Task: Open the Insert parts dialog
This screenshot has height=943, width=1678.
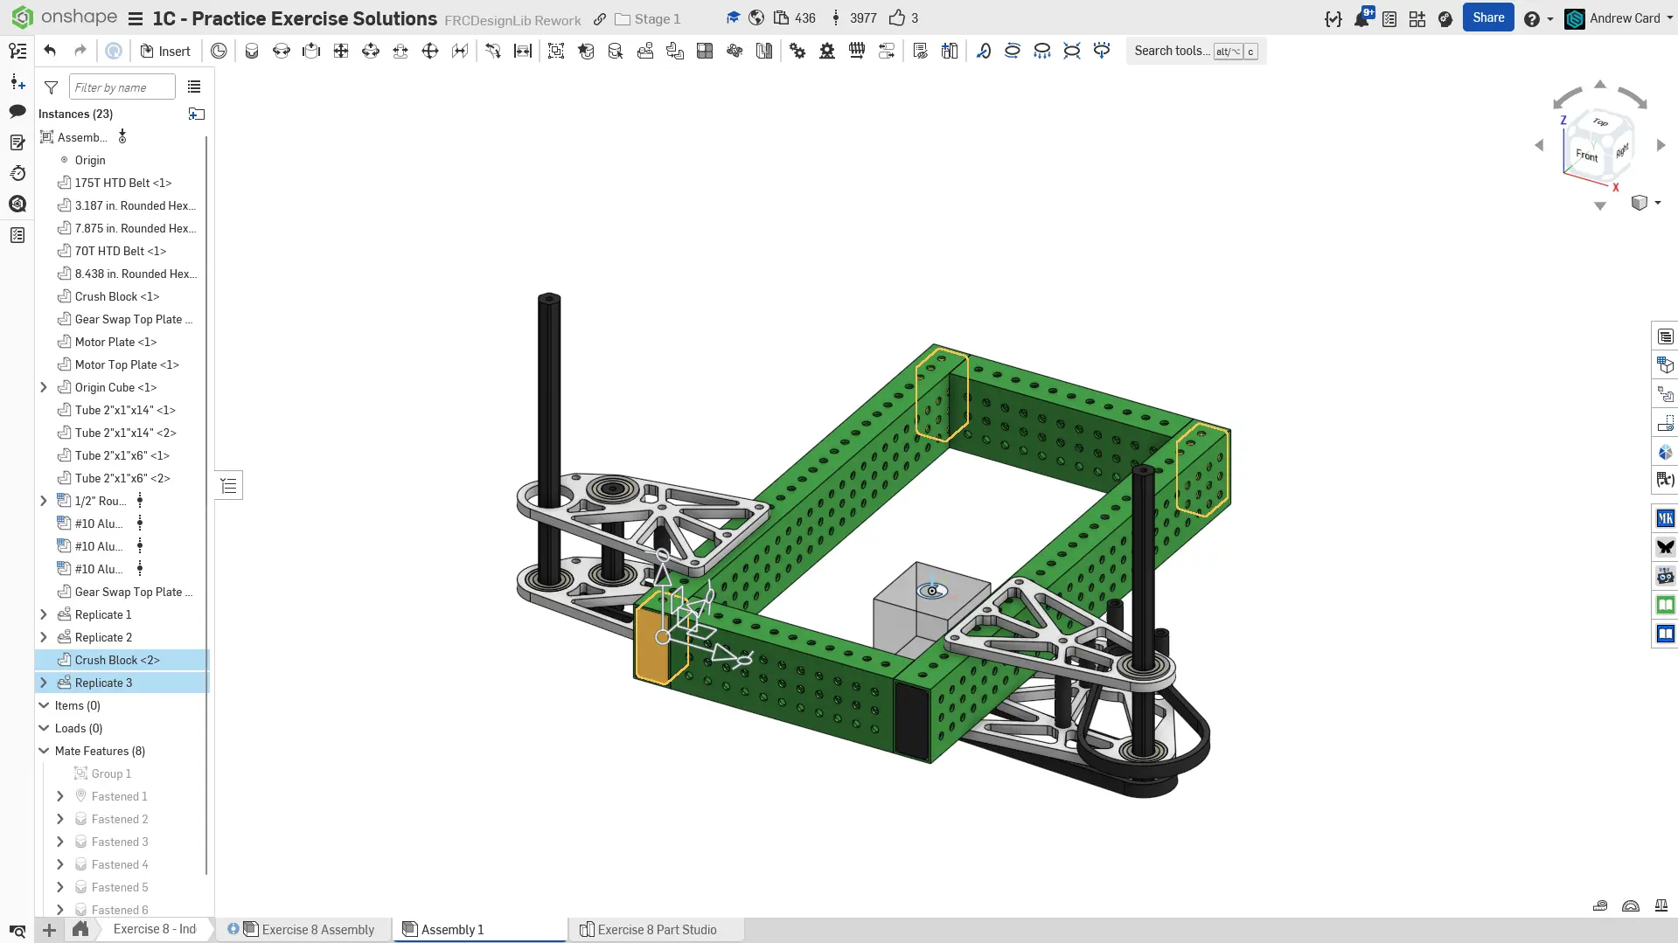Action: pos(165,51)
